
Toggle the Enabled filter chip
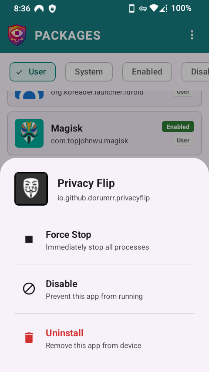point(147,72)
